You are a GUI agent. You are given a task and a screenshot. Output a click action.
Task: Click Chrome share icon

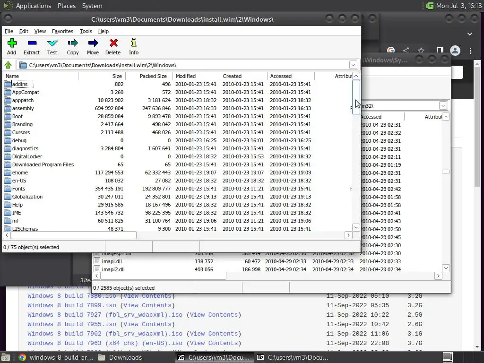pos(406,50)
